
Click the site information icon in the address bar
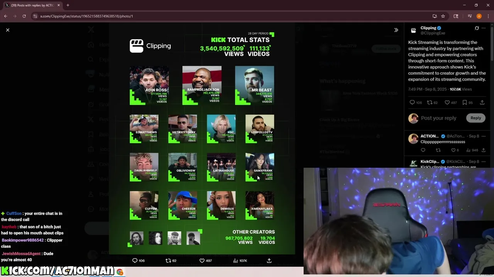coord(35,16)
